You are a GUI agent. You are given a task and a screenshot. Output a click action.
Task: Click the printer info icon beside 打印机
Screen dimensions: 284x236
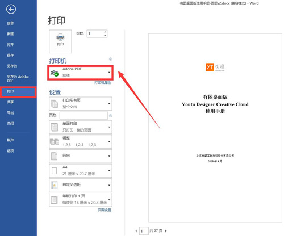click(110, 59)
